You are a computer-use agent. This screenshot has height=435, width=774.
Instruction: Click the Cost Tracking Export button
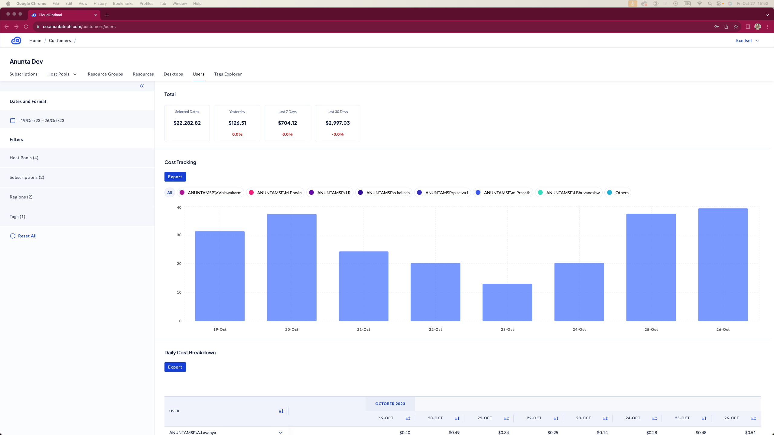[x=175, y=177]
